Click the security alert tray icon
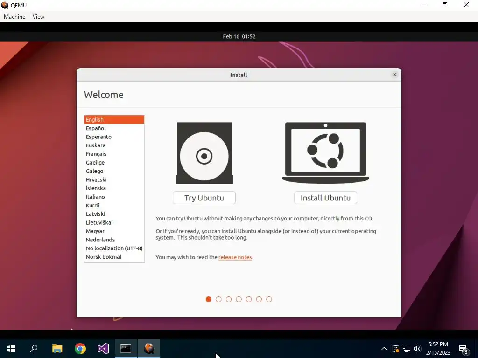The width and height of the screenshot is (478, 358). point(395,349)
